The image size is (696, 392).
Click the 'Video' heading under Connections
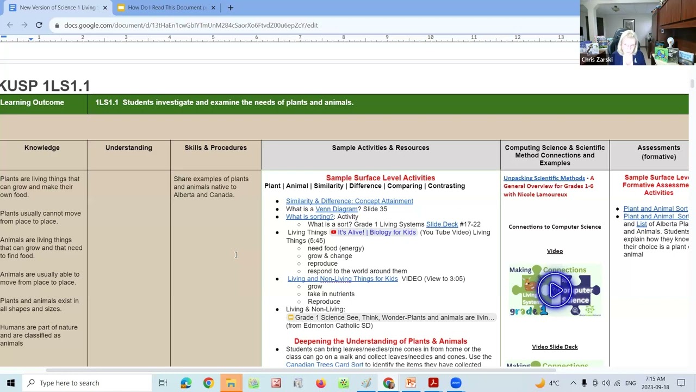555,251
